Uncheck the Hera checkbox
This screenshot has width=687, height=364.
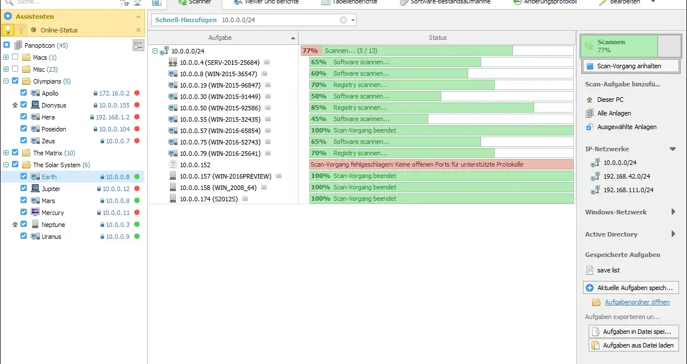(x=24, y=117)
